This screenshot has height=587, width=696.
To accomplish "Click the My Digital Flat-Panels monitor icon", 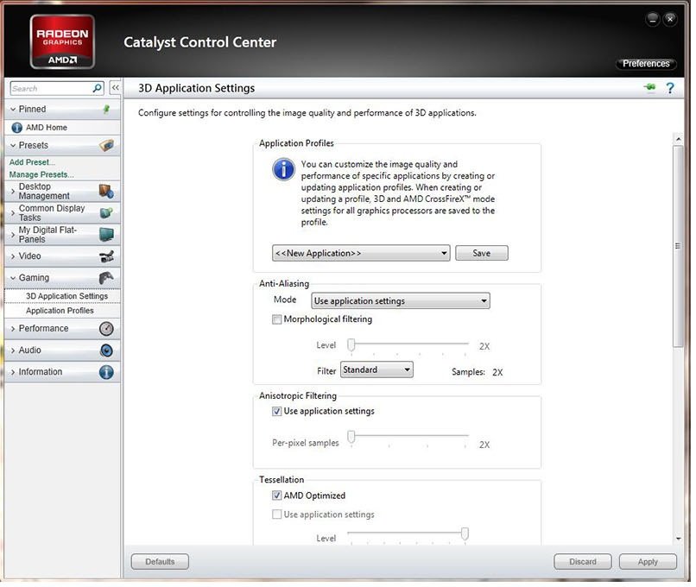I will coord(106,234).
